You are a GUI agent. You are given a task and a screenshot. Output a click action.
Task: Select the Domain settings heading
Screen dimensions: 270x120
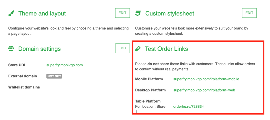39,49
